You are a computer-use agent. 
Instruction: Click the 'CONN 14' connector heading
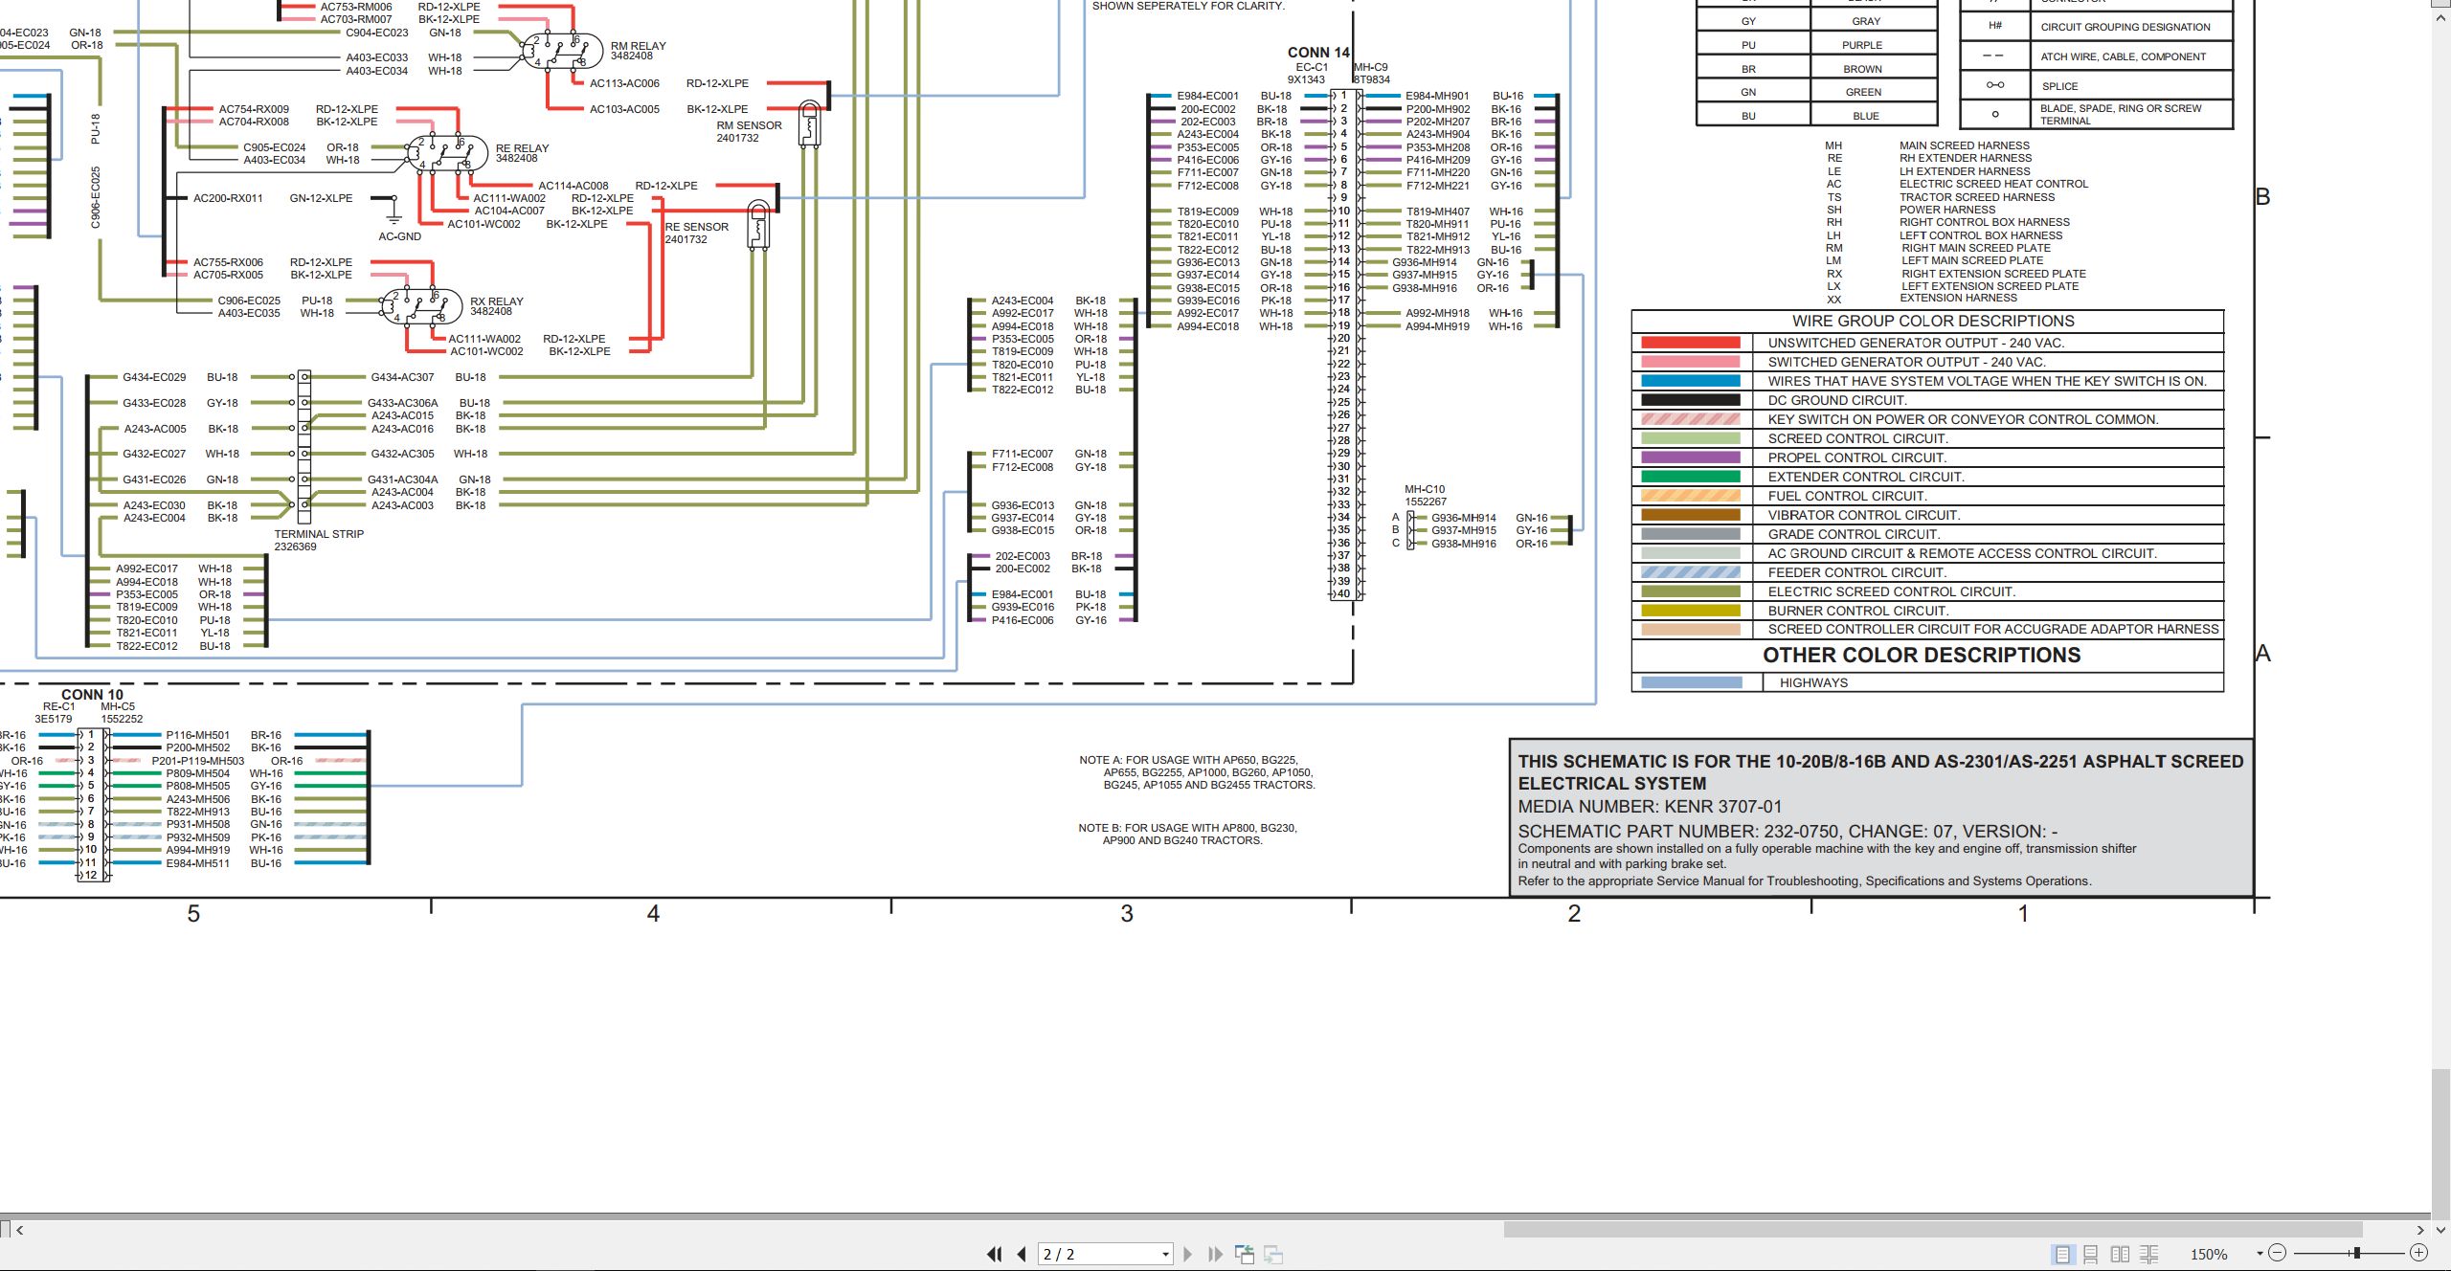click(x=1318, y=53)
